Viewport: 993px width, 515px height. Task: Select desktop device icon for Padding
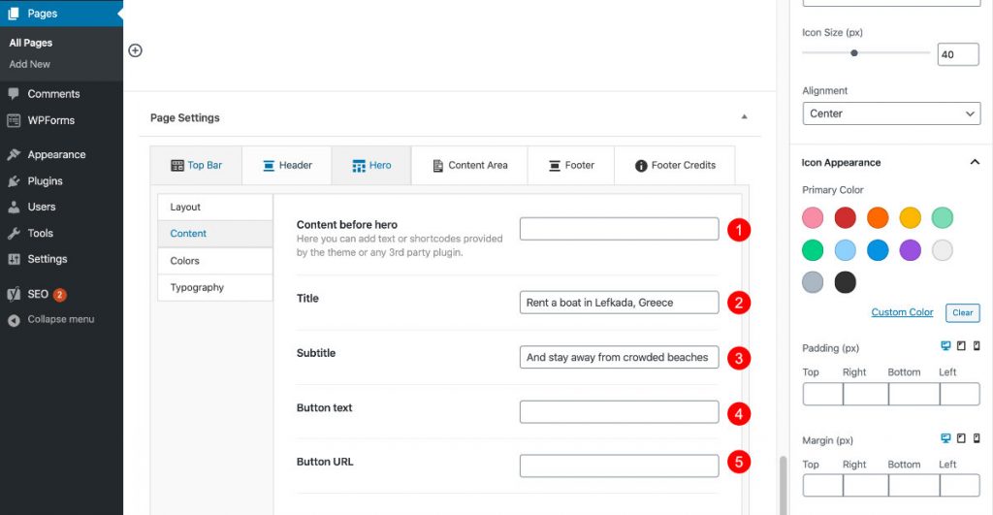[945, 346]
